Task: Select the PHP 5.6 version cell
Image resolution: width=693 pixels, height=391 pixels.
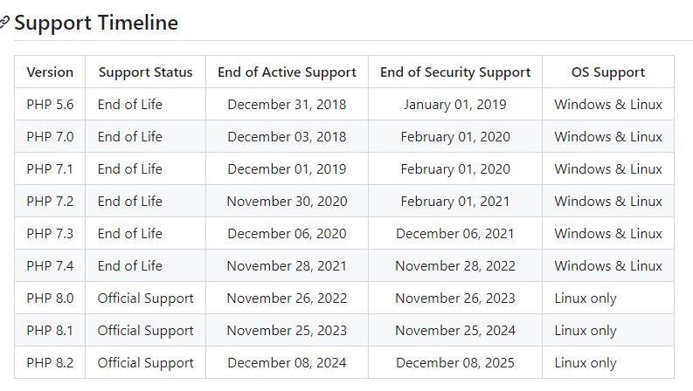Action: 50,105
